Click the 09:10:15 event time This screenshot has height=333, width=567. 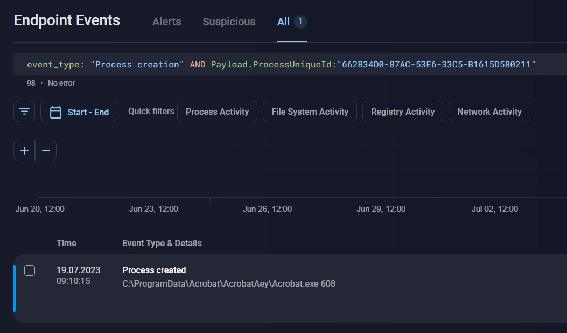(x=73, y=281)
